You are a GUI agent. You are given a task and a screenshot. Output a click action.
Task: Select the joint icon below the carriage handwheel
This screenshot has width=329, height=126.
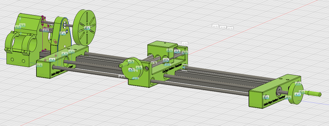tap(135, 78)
